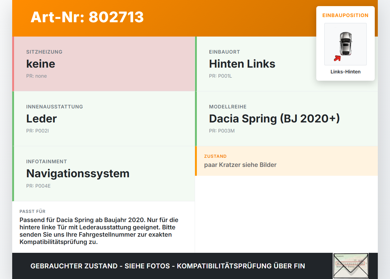Click the footer 'GEBRAUCHTER ZUSTAND - SIEHE FOTOS' banner text
The image size is (390, 279).
click(168, 266)
